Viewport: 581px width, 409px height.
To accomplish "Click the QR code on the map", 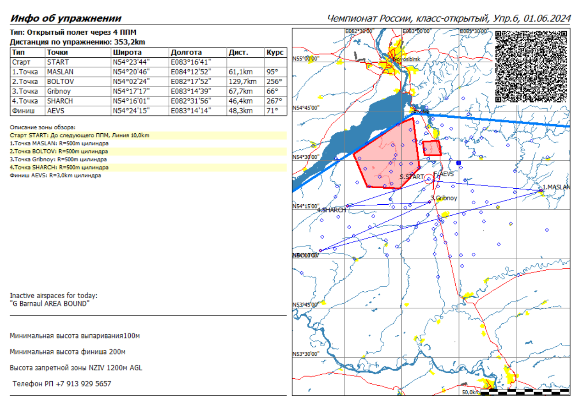I will [x=531, y=66].
